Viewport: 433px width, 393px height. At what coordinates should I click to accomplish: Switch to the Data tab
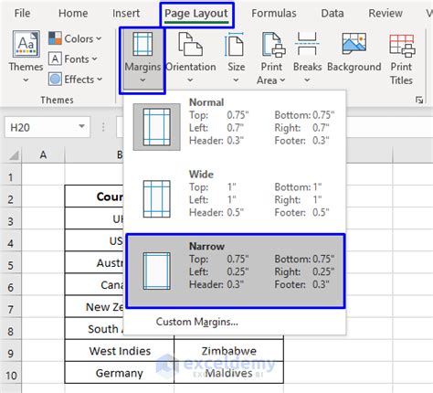pyautogui.click(x=333, y=13)
